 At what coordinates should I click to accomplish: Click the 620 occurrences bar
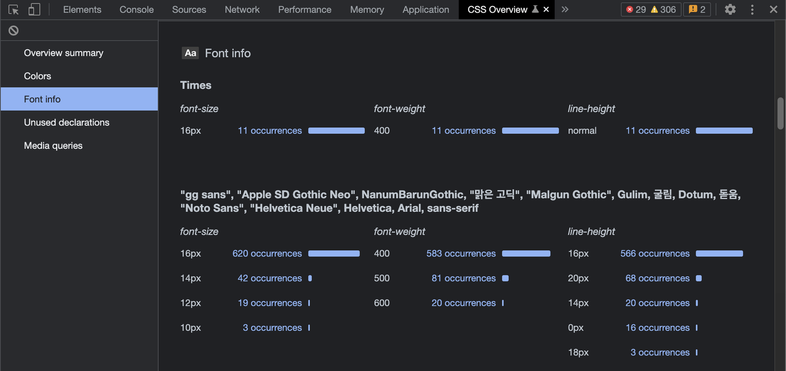pyautogui.click(x=334, y=254)
